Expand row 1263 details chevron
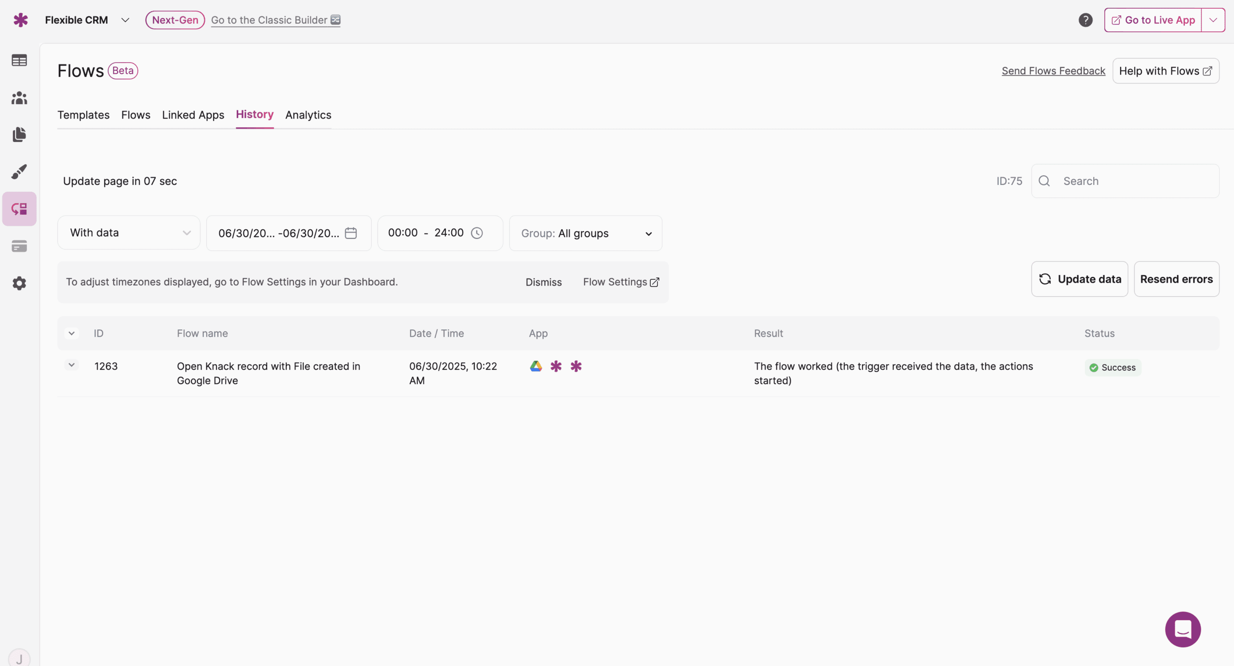1234x666 pixels. click(71, 365)
